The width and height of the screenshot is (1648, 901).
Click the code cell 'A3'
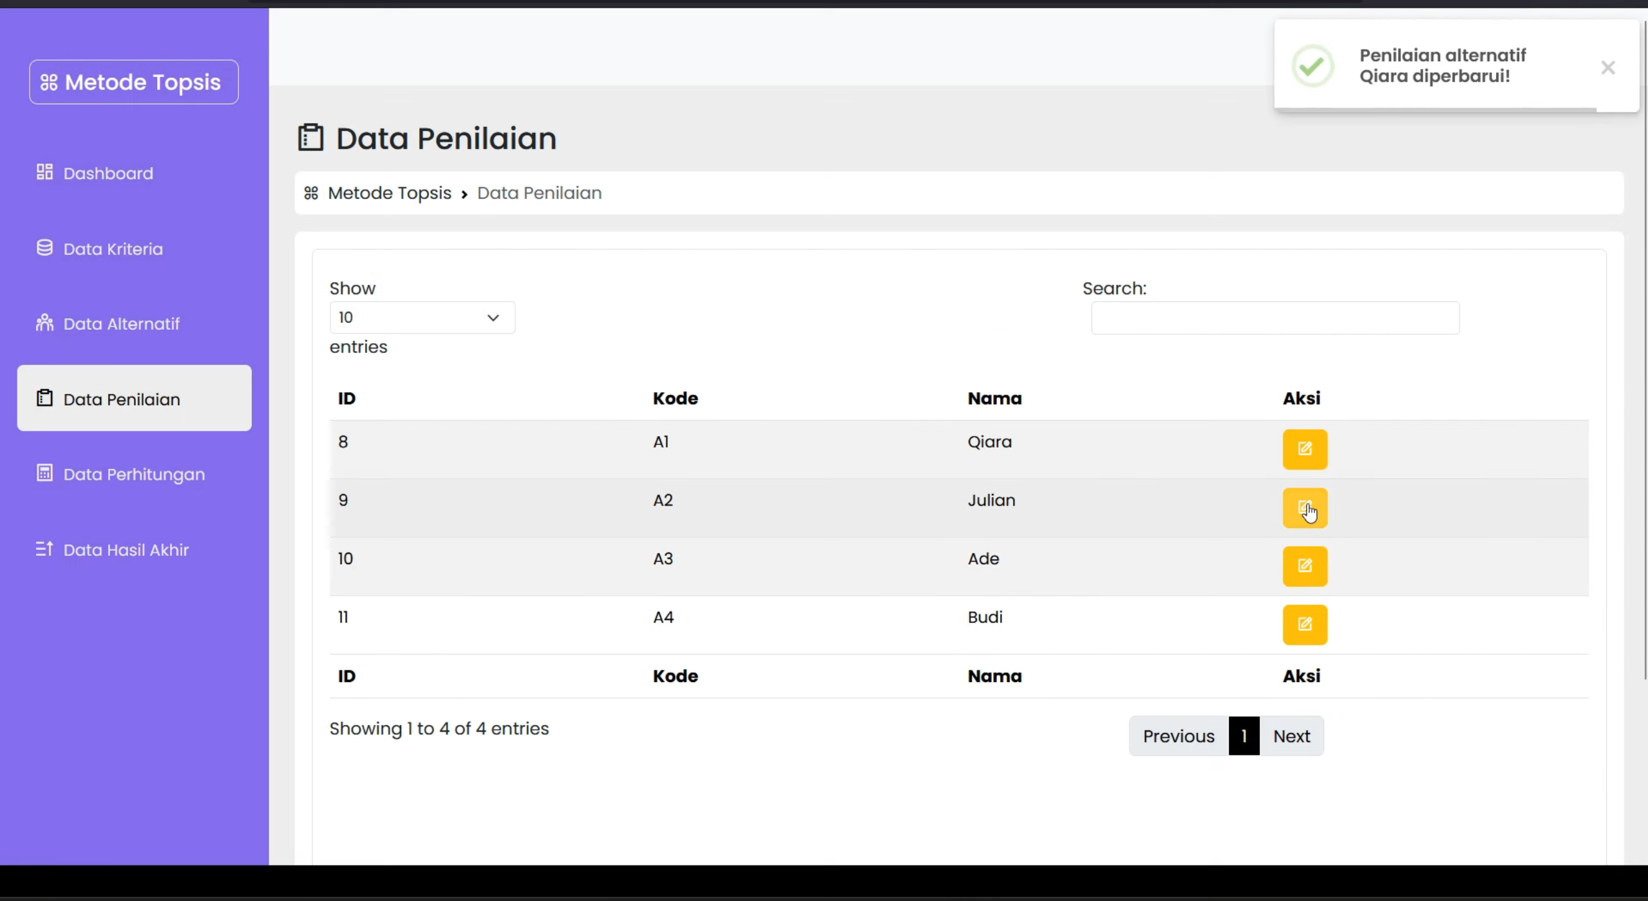tap(663, 558)
